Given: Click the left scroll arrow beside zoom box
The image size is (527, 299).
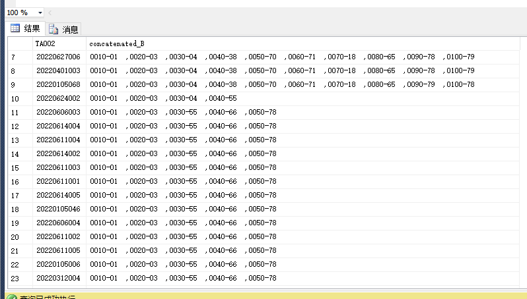Looking at the screenshot, I should tap(51, 13).
